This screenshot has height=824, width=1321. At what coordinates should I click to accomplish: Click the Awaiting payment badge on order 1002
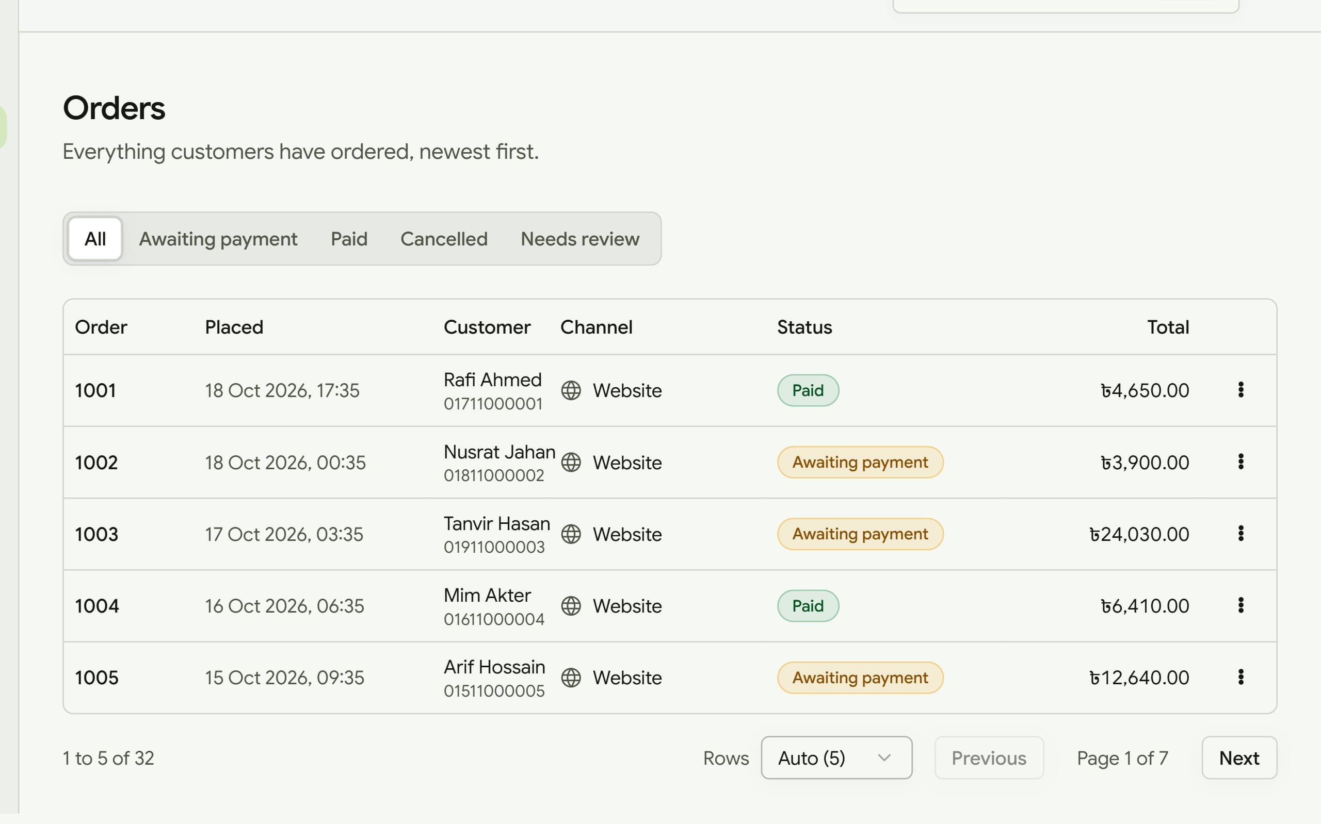point(860,462)
